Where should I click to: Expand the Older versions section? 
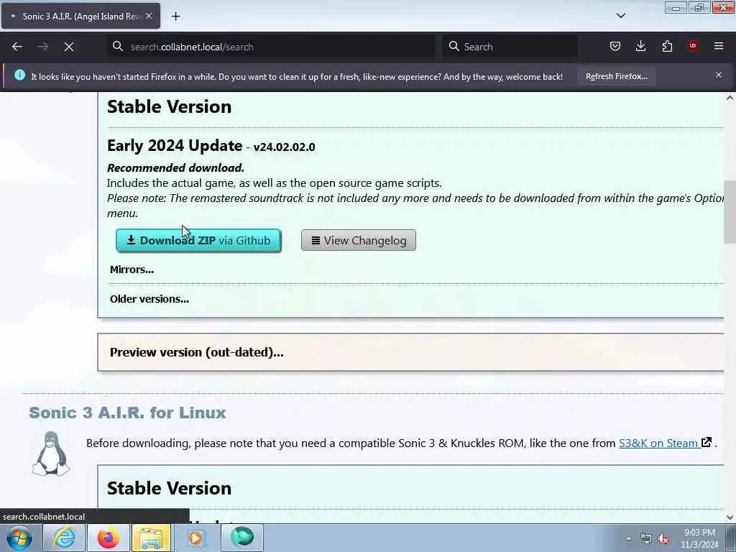(x=149, y=299)
